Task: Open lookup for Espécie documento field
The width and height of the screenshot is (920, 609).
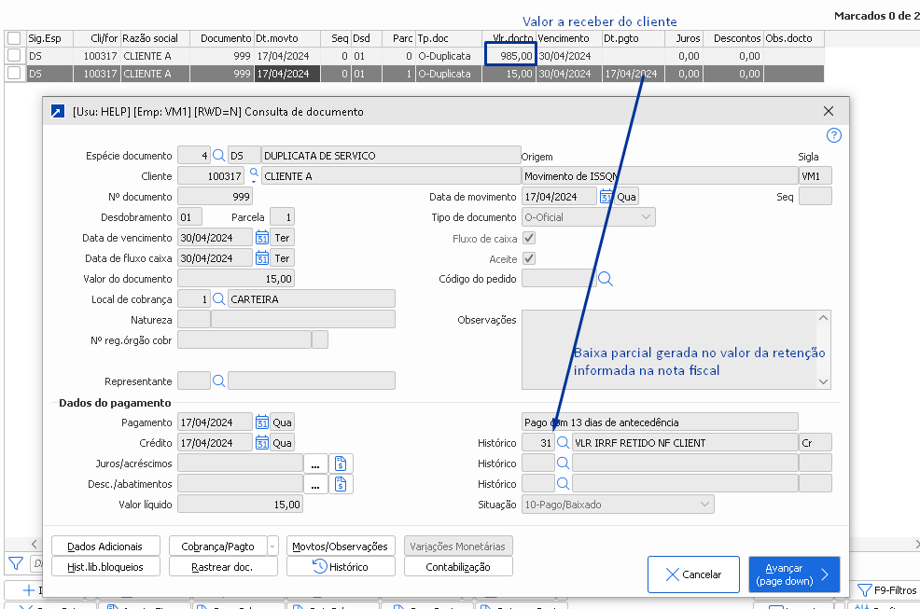Action: pyautogui.click(x=219, y=156)
